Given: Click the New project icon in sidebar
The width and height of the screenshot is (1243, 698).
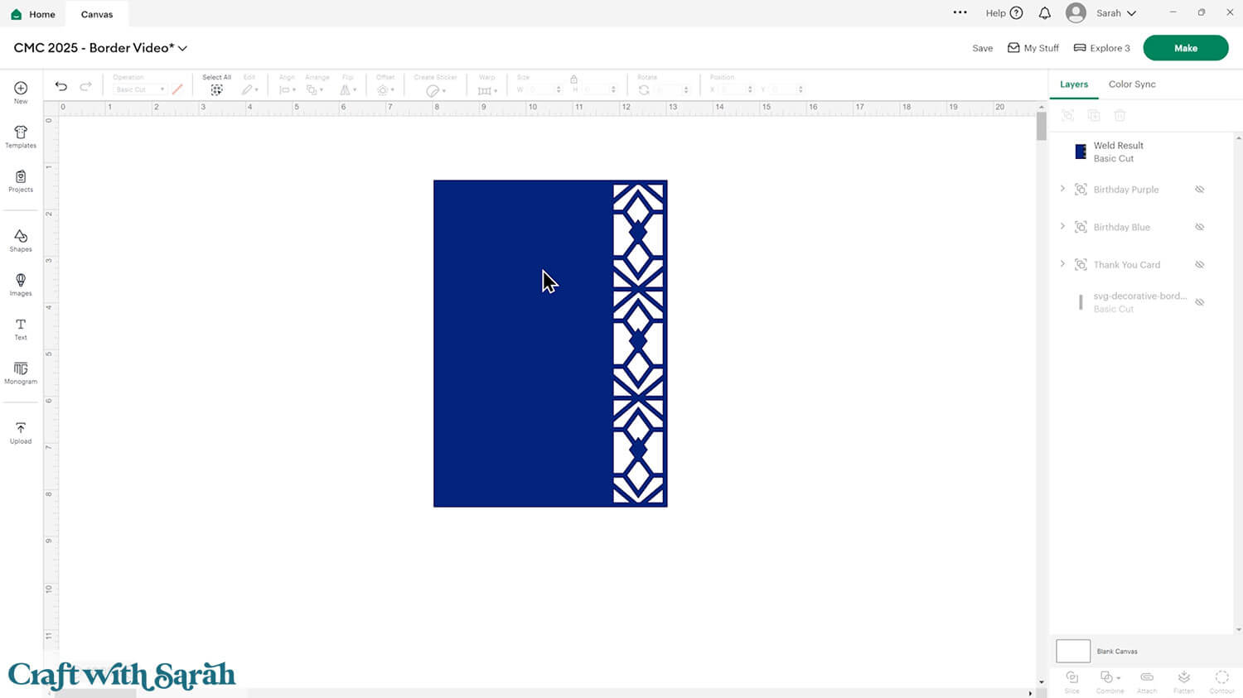Looking at the screenshot, I should point(21,92).
